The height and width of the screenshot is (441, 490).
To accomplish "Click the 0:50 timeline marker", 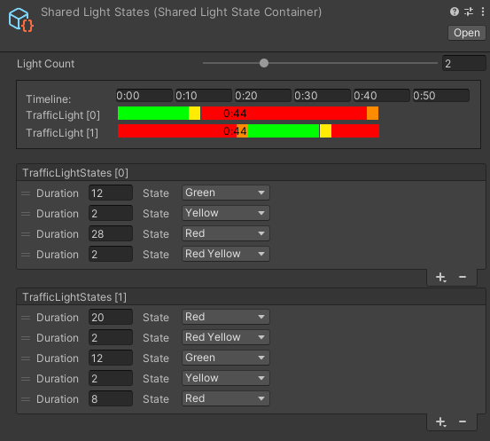I will click(441, 96).
